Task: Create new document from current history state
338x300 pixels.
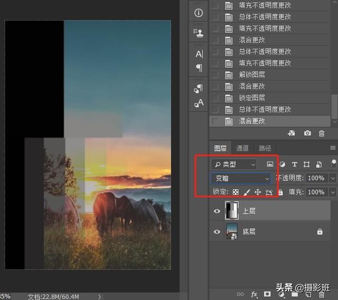Action: pyautogui.click(x=291, y=133)
